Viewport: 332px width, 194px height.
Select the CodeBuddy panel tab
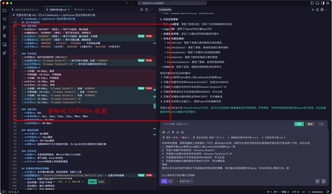point(165,10)
